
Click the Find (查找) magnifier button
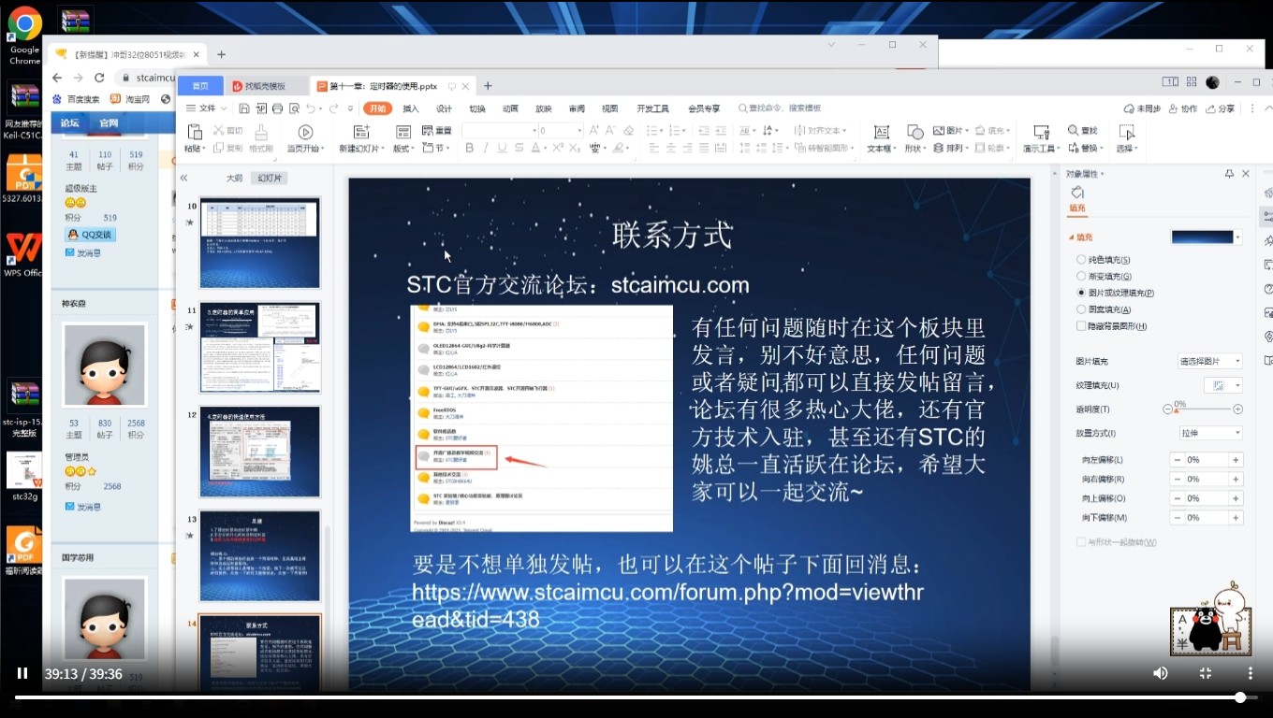[x=1083, y=131]
